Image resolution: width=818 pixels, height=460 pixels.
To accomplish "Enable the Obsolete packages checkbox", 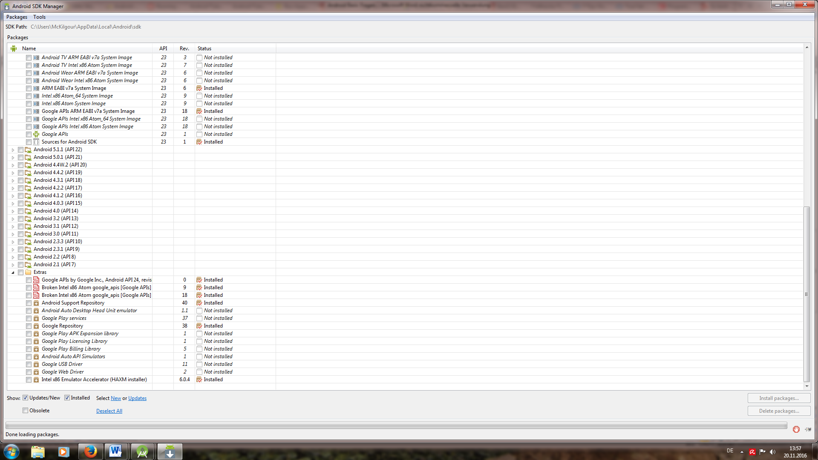I will [26, 411].
